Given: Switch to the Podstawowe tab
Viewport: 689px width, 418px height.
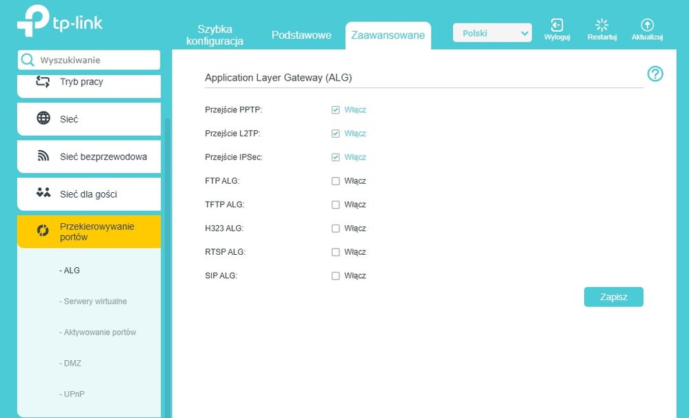Looking at the screenshot, I should (x=301, y=34).
